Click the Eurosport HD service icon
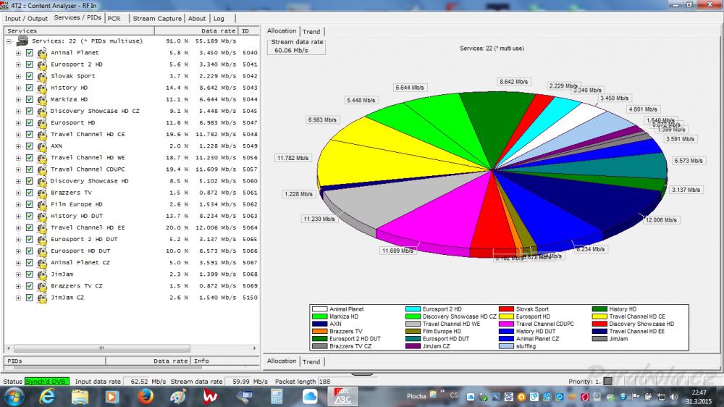This screenshot has width=724, height=407. 42,123
